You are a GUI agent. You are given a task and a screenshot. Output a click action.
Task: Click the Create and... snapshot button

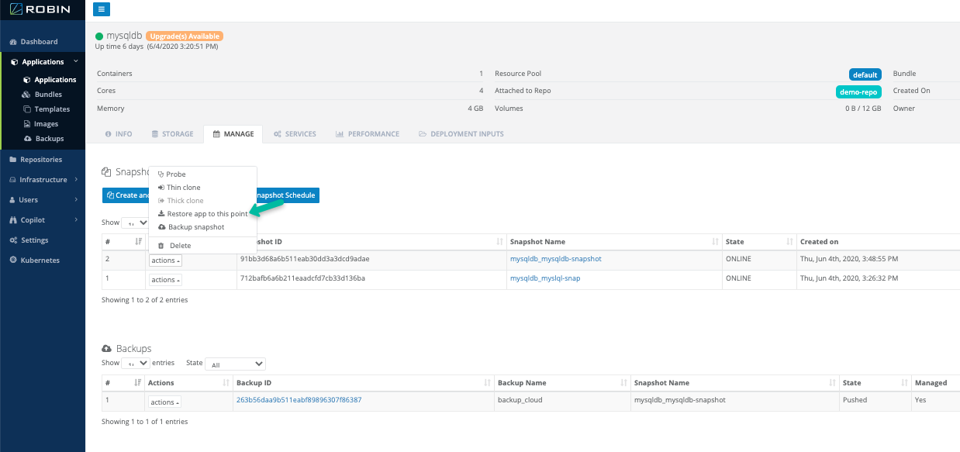pos(126,195)
